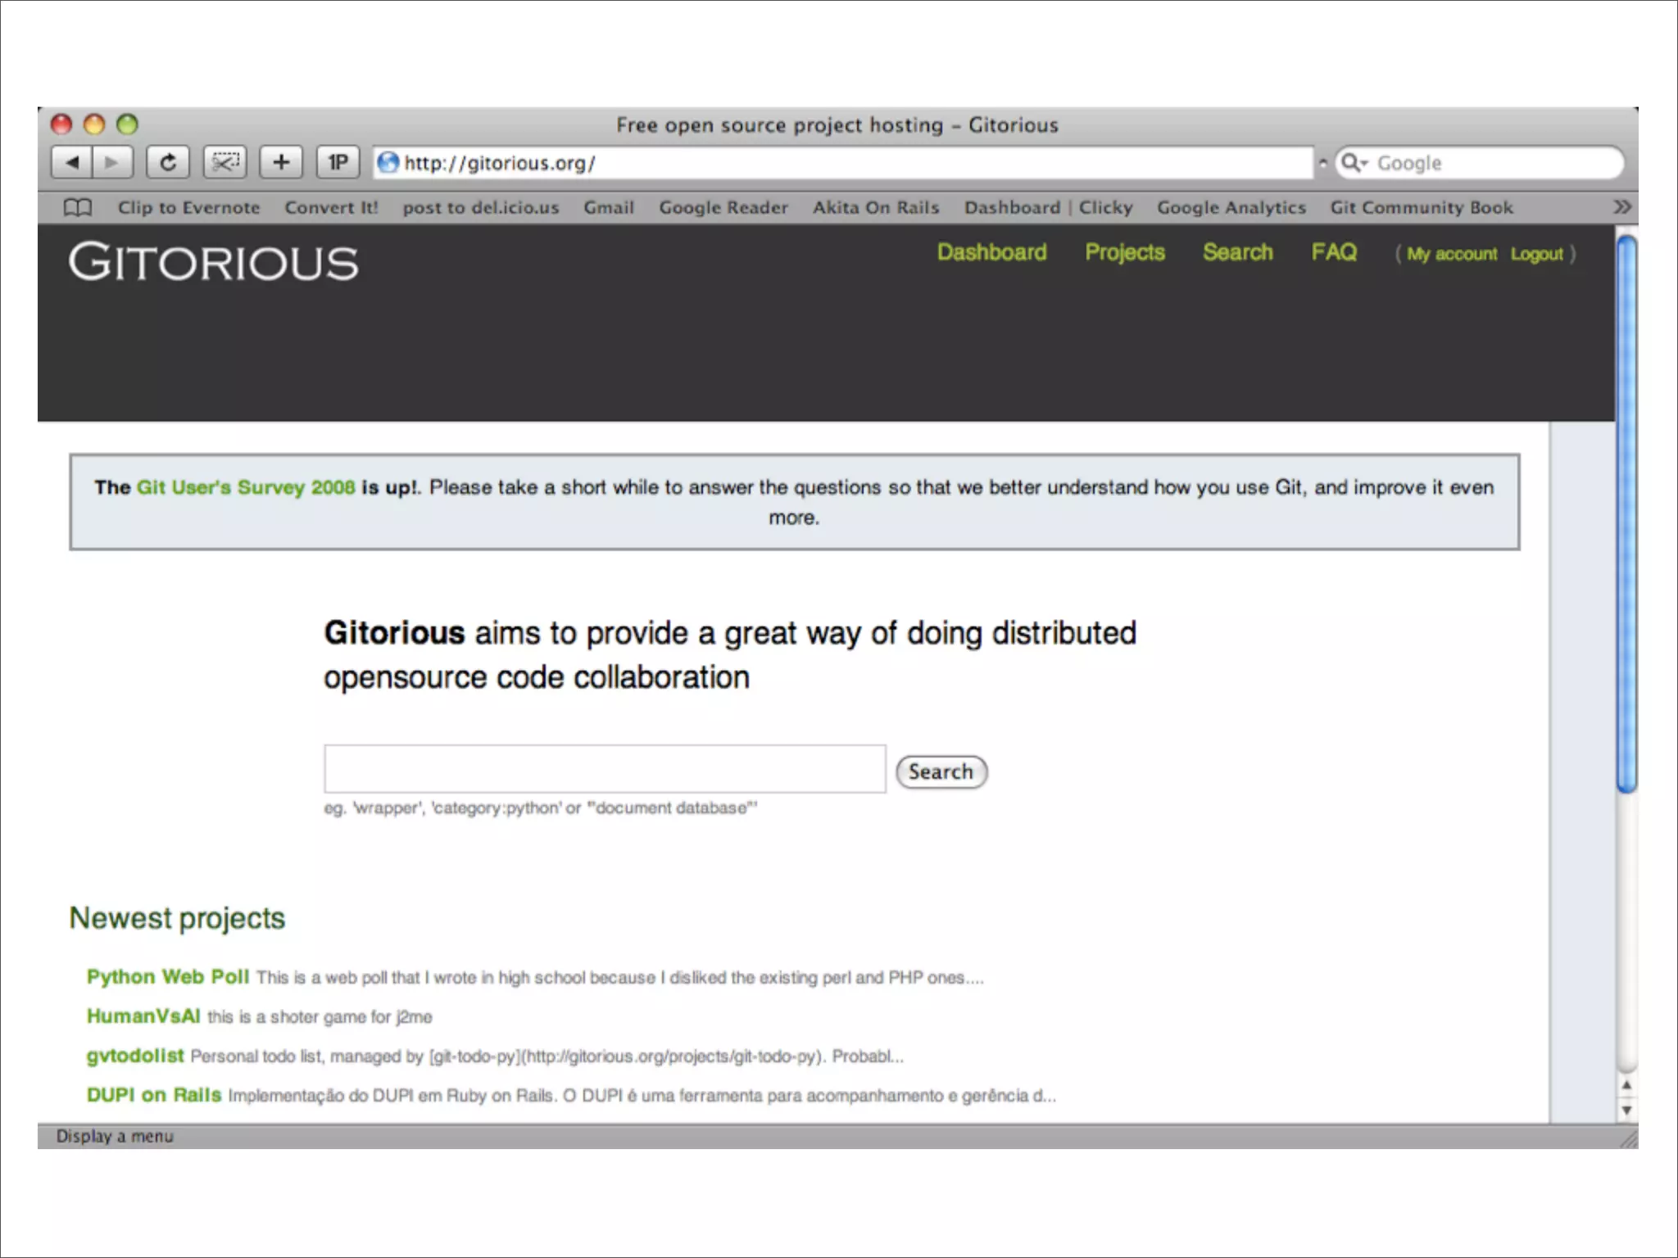The height and width of the screenshot is (1258, 1678).
Task: Click the Logout link
Action: (1536, 255)
